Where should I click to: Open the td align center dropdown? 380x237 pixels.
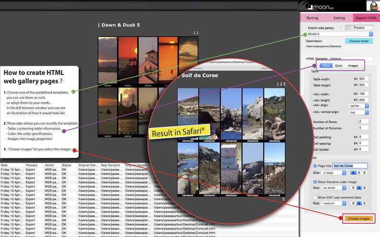(360, 106)
